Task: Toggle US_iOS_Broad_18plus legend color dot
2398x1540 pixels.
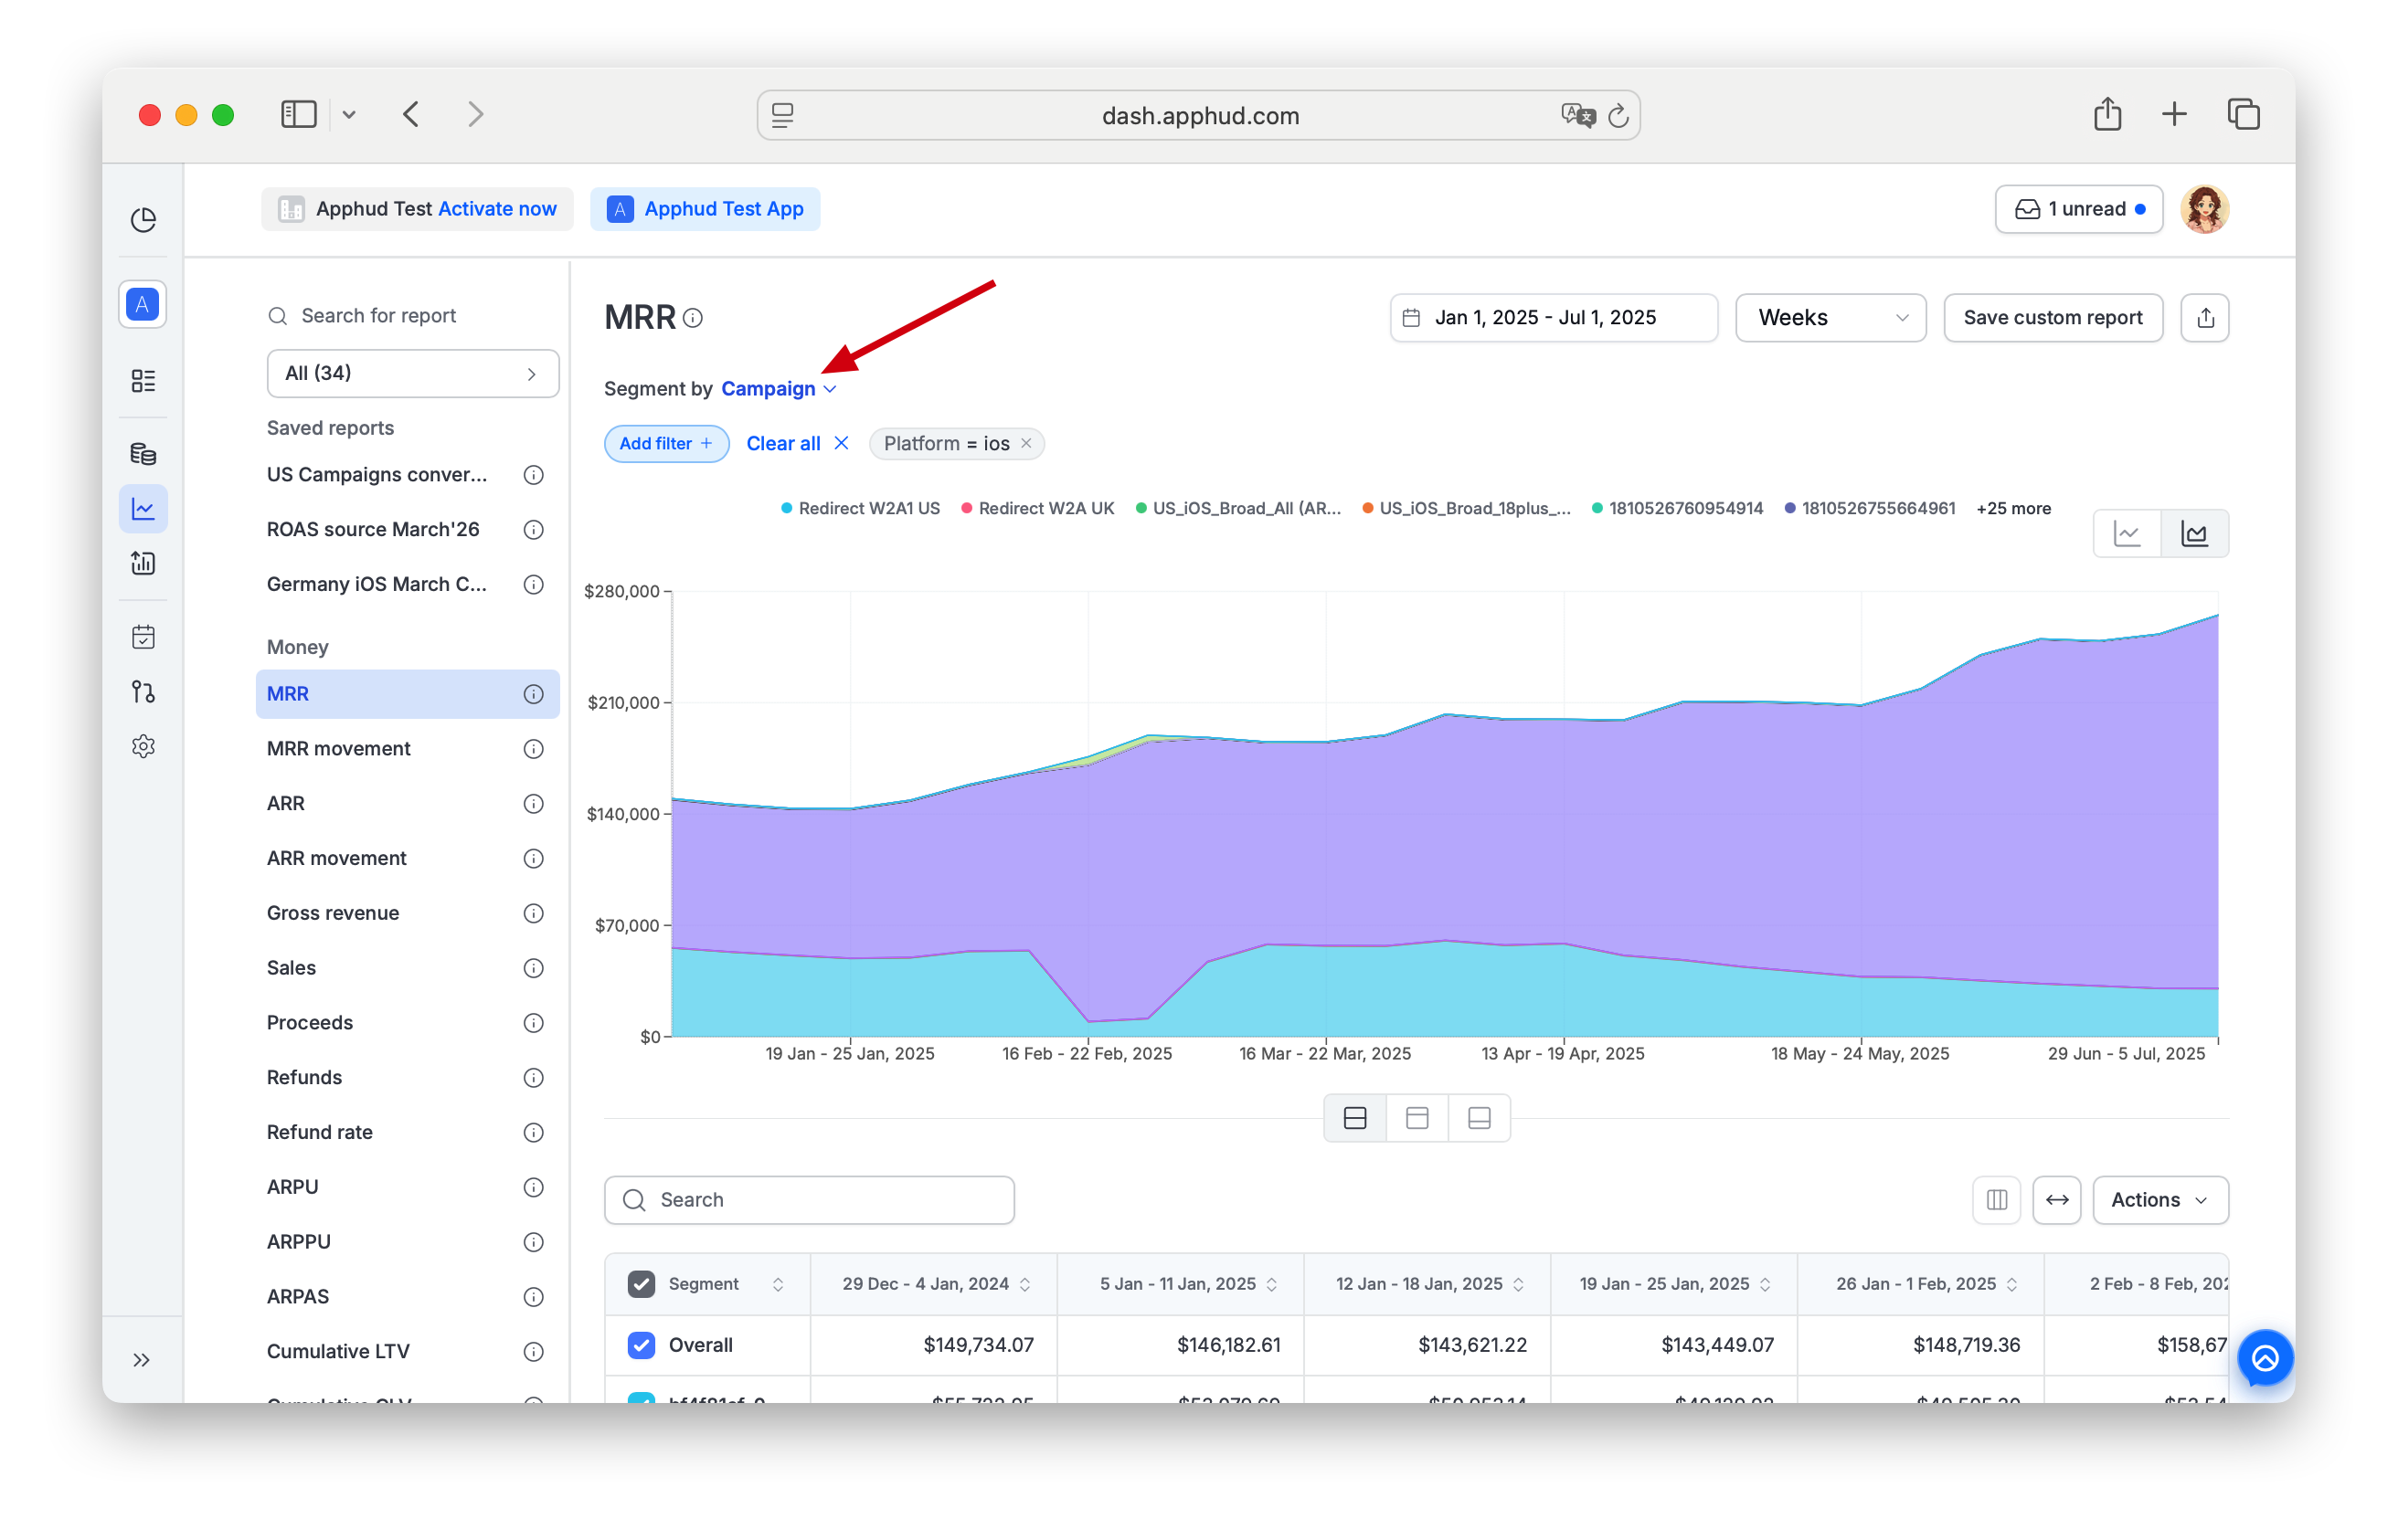Action: (x=1366, y=508)
